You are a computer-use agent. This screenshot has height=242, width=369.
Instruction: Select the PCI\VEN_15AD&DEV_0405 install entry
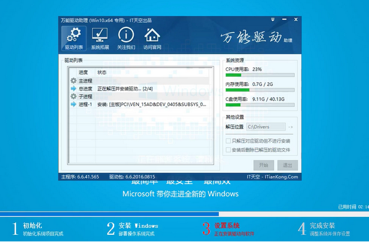click(x=152, y=104)
